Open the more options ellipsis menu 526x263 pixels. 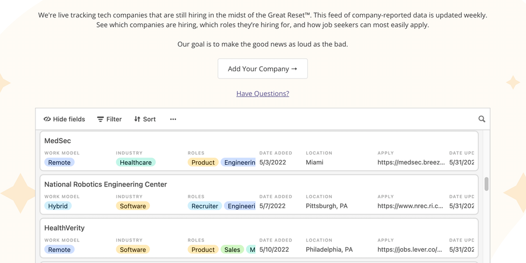(173, 119)
